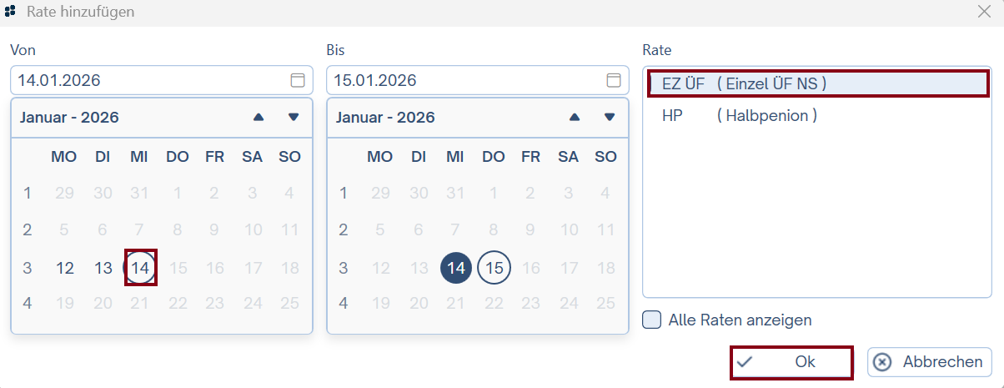Expand Januar - 2026 header in Bis calendar
The height and width of the screenshot is (388, 1004).
tap(385, 118)
